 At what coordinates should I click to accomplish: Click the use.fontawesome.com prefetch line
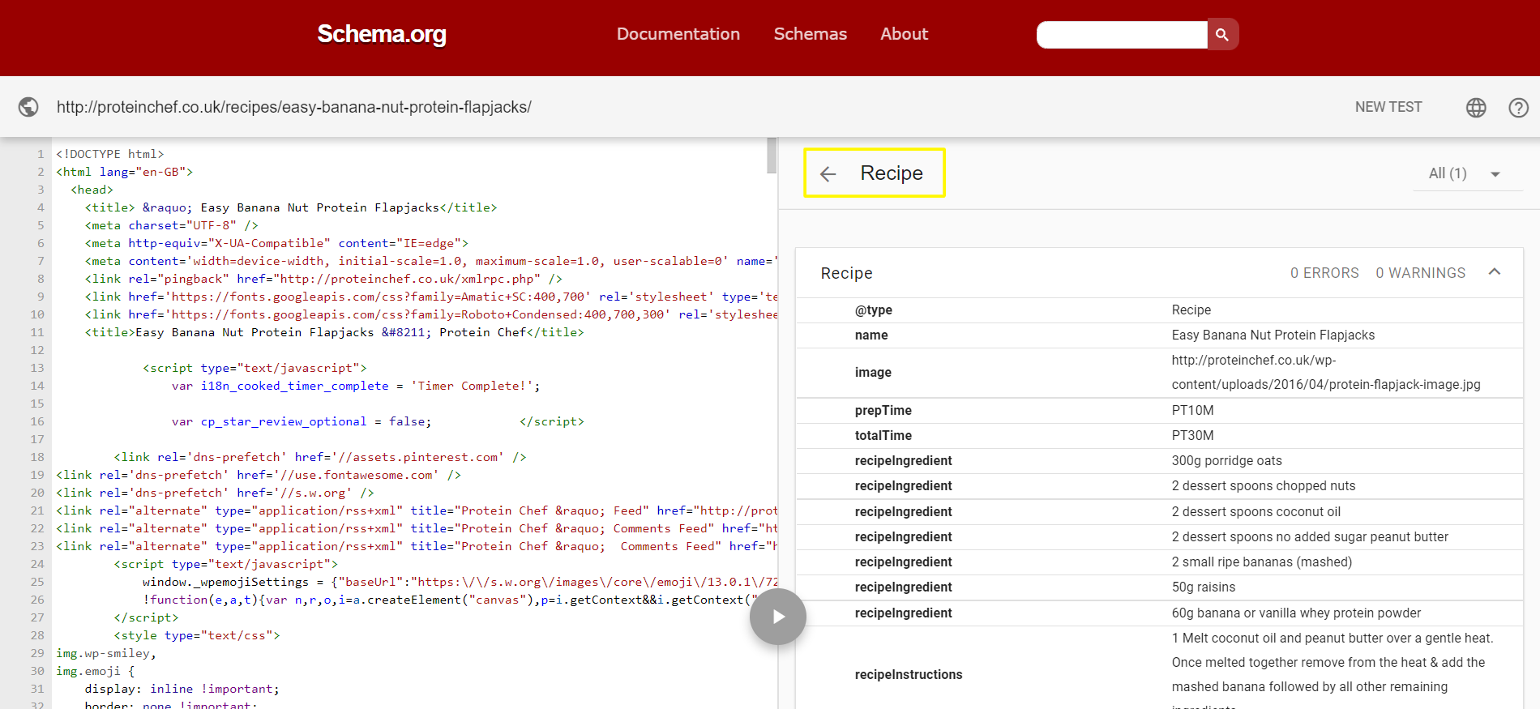[259, 475]
